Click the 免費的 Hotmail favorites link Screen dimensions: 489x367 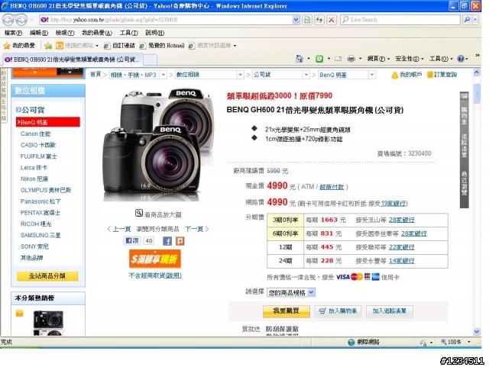162,46
